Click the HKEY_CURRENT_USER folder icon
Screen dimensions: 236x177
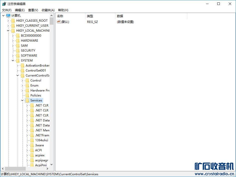(x=13, y=26)
